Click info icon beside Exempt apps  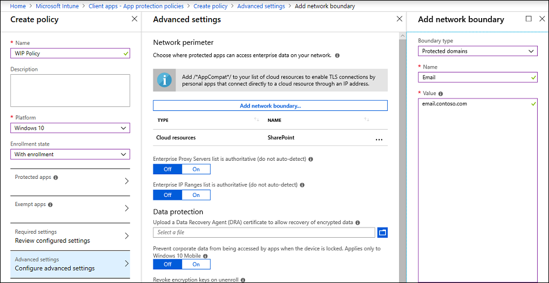[50, 204]
